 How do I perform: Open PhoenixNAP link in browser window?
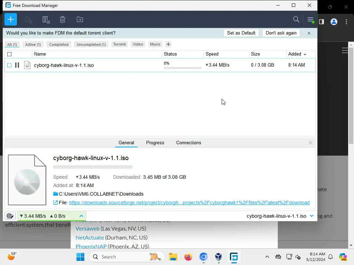coord(91,246)
